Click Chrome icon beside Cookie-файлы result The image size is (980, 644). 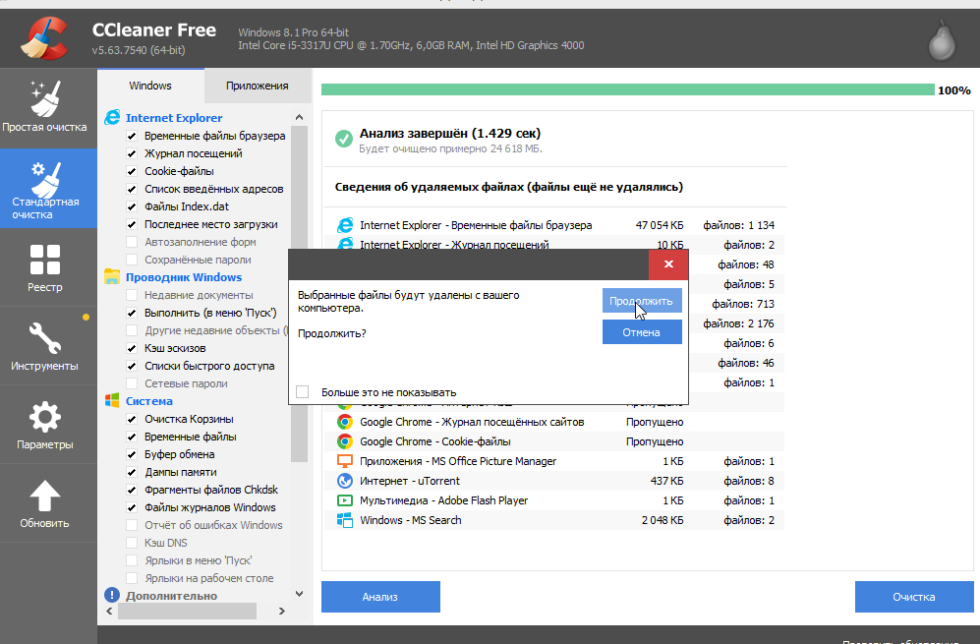344,441
